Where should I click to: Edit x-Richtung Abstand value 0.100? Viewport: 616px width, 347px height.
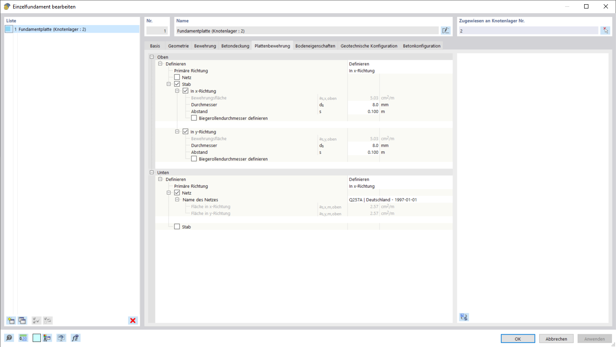[363, 111]
